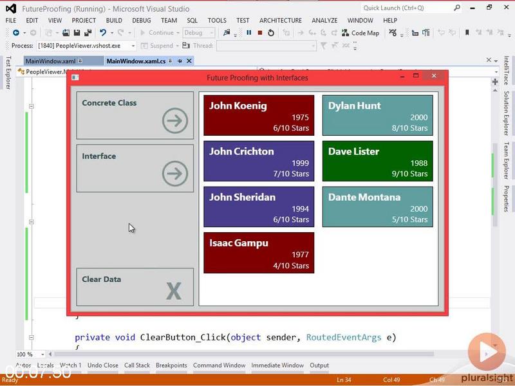Viewport: 515px width, 386px height.
Task: Click the Visual Studio logo icon
Action: point(11,8)
